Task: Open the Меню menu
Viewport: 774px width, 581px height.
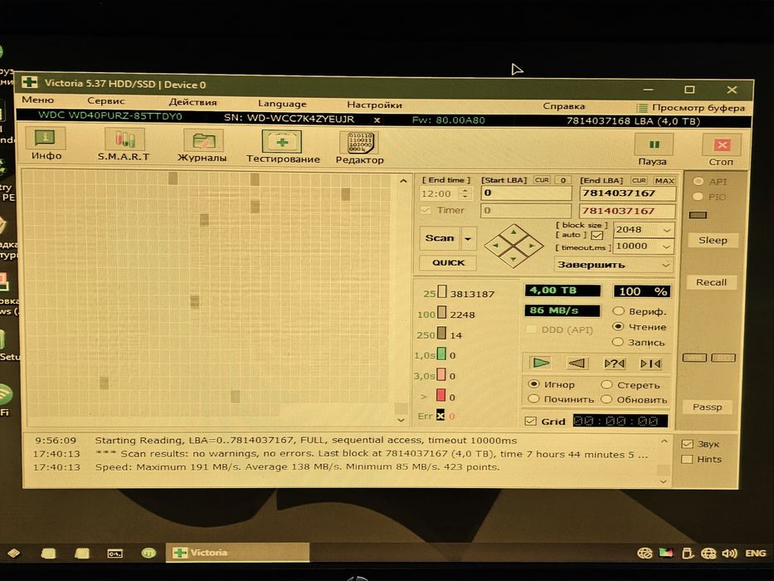Action: 37,100
